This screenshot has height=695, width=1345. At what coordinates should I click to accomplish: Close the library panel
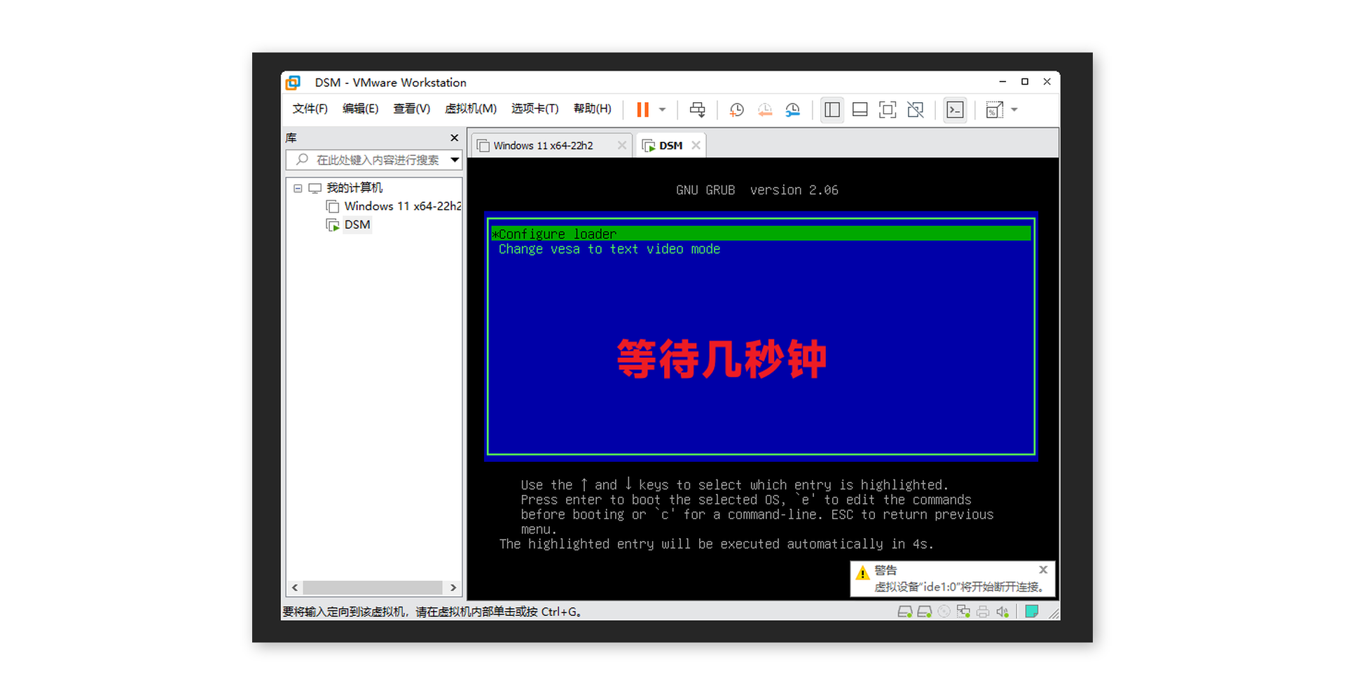point(454,138)
